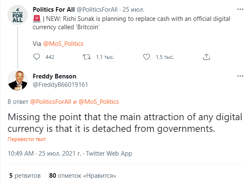Click Перевести твит to translate
This screenshot has height=184, width=251.
[27, 139]
